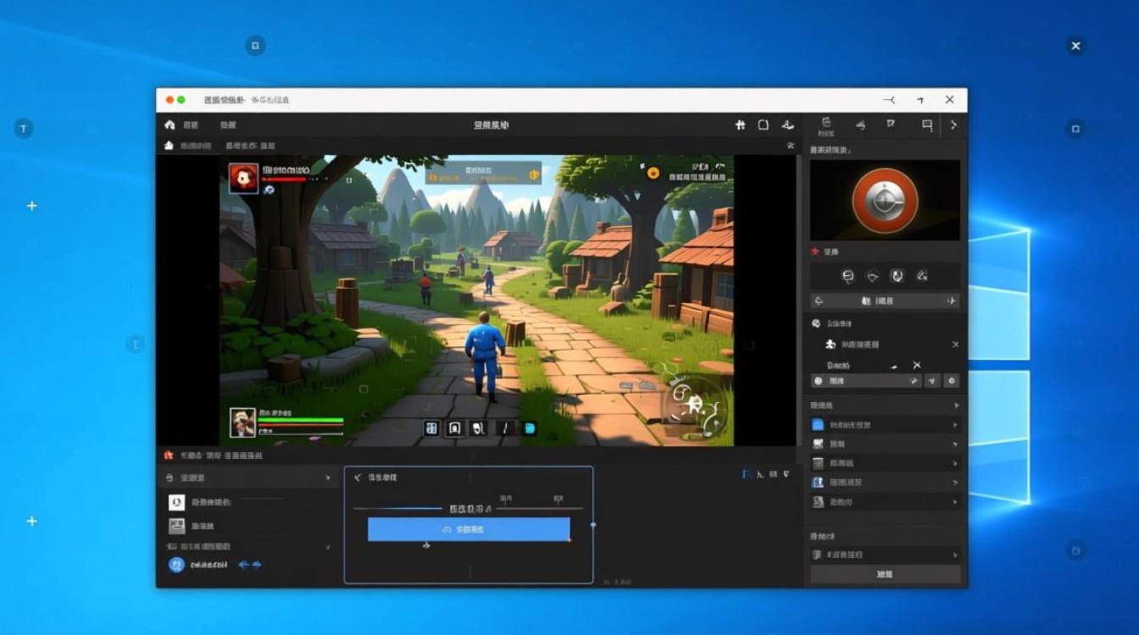Click the orange dial preview thumbnail
This screenshot has height=635, width=1139.
885,201
